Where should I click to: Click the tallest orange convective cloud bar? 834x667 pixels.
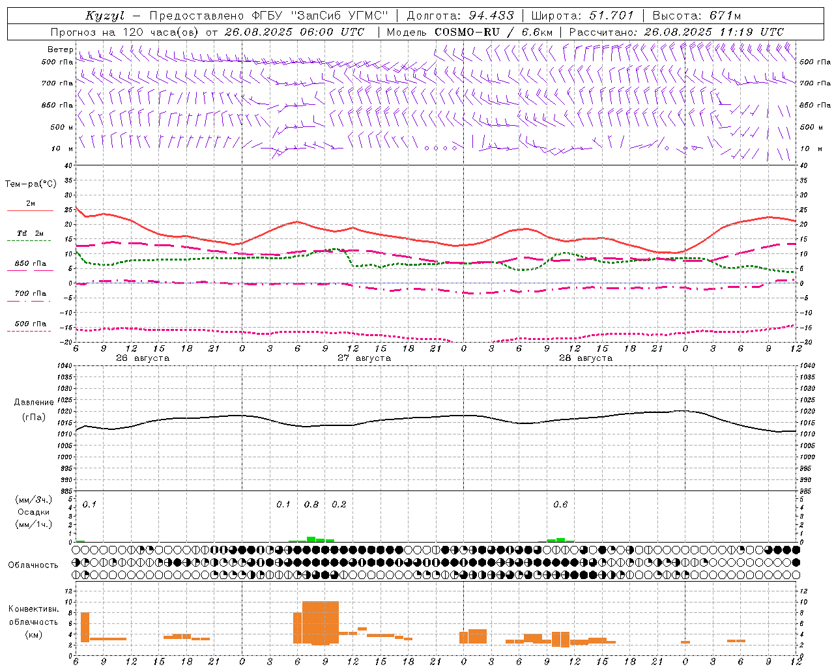click(x=321, y=623)
